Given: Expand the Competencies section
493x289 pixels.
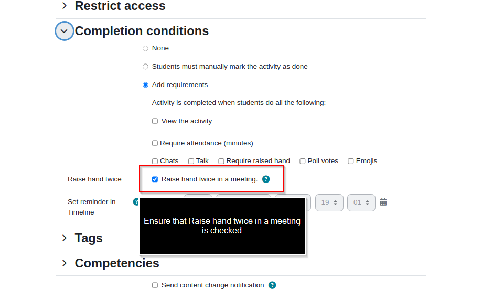Looking at the screenshot, I should click(x=65, y=263).
